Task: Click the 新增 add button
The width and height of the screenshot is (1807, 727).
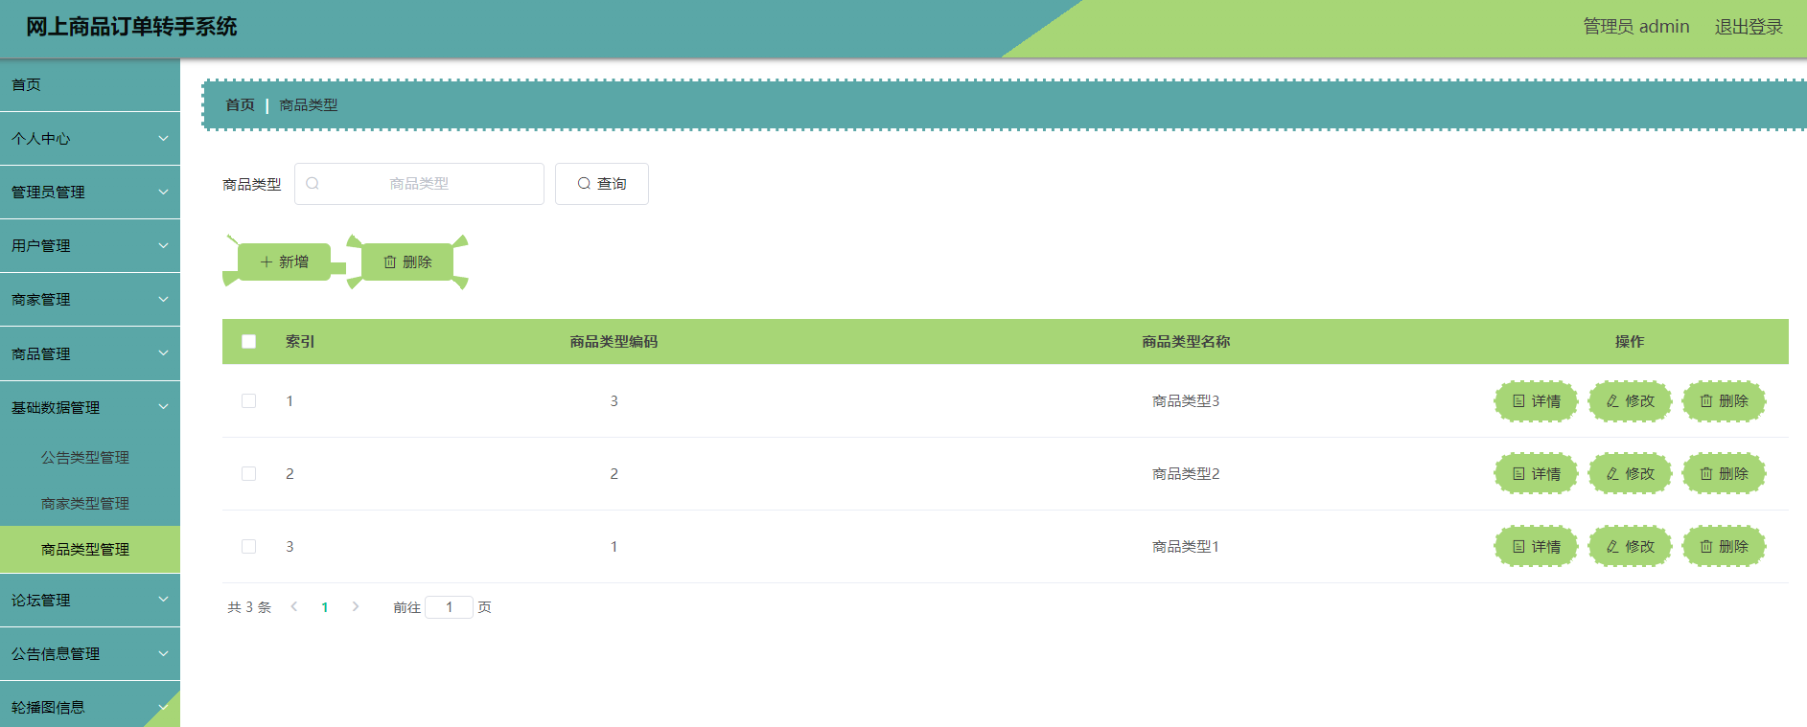Action: 284,261
